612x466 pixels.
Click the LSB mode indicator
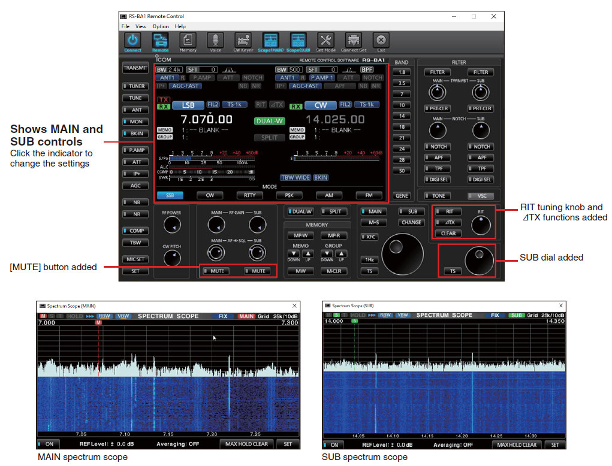(188, 105)
